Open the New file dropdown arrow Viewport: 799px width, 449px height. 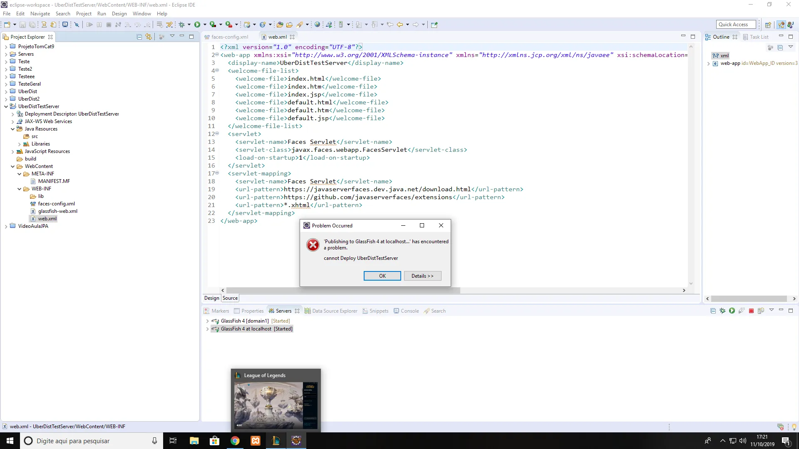15,25
